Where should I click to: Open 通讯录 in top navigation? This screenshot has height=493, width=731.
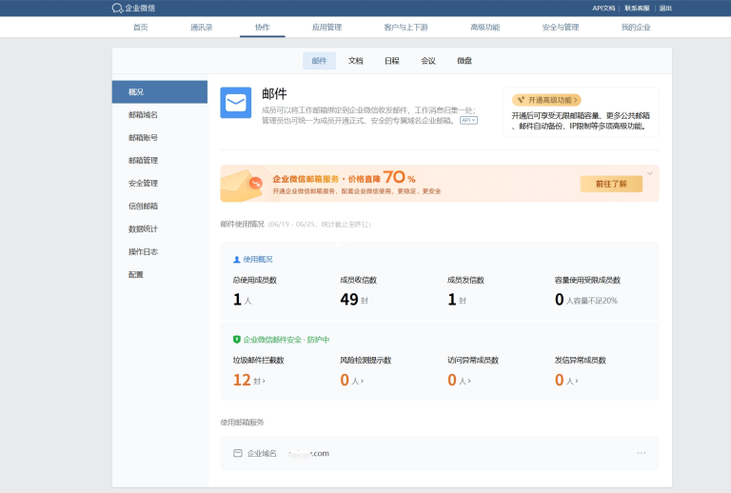click(x=201, y=28)
